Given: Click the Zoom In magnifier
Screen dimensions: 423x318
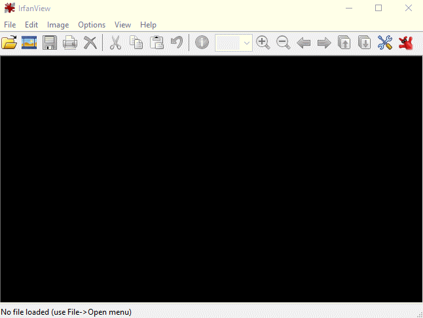Looking at the screenshot, I should tap(263, 43).
